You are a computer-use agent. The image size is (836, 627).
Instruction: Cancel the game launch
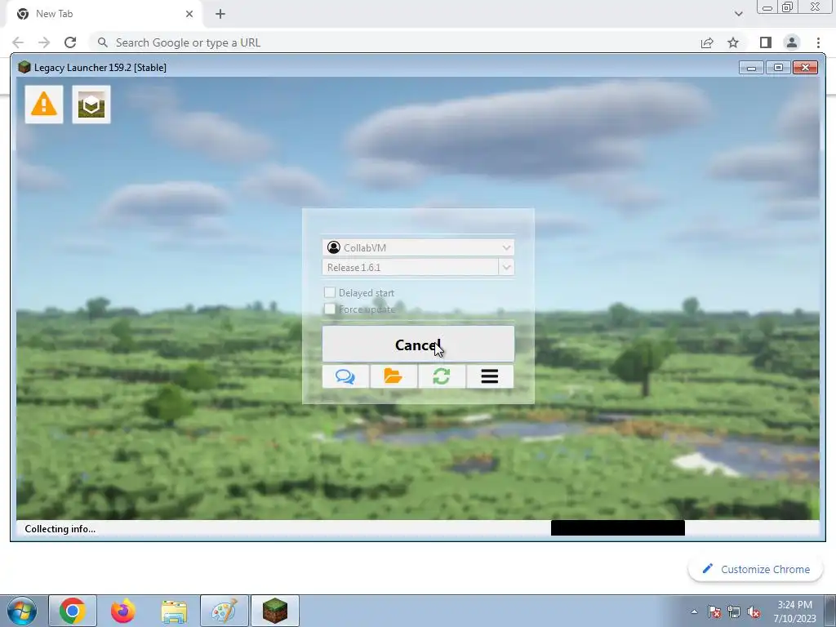click(x=418, y=345)
